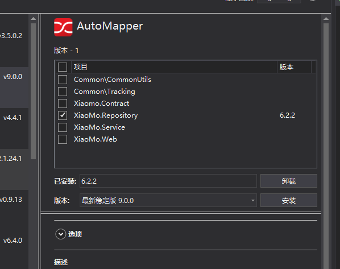
Task: Click the package list scrollbar up arrow
Action: (x=33, y=19)
